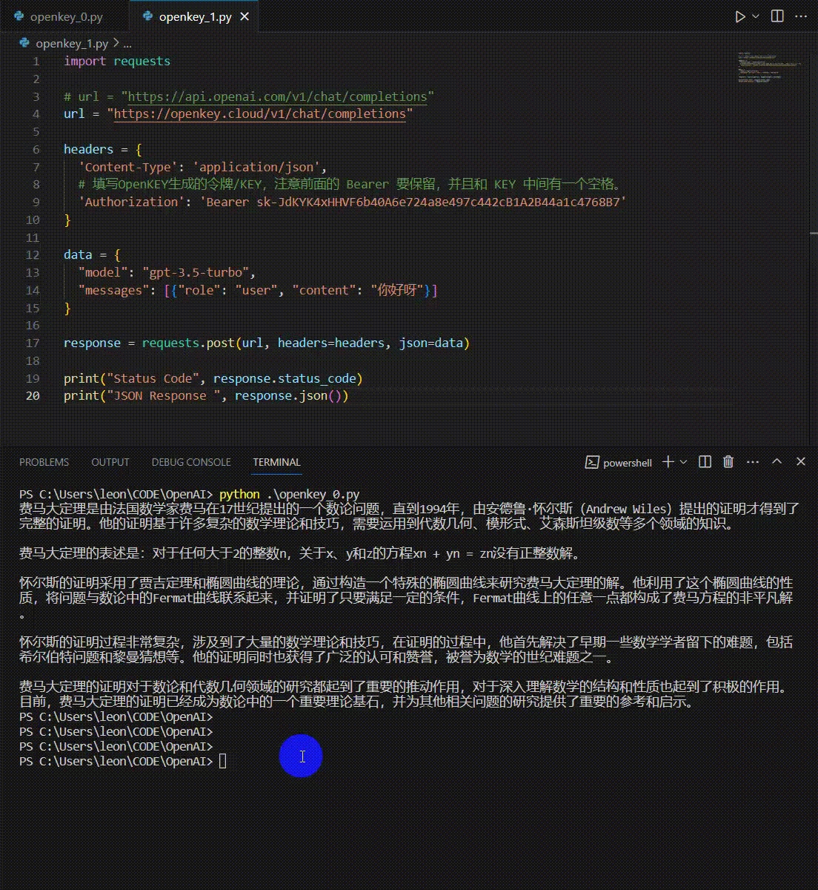Switch to DEBUG CONSOLE tab
The width and height of the screenshot is (818, 890).
[191, 462]
